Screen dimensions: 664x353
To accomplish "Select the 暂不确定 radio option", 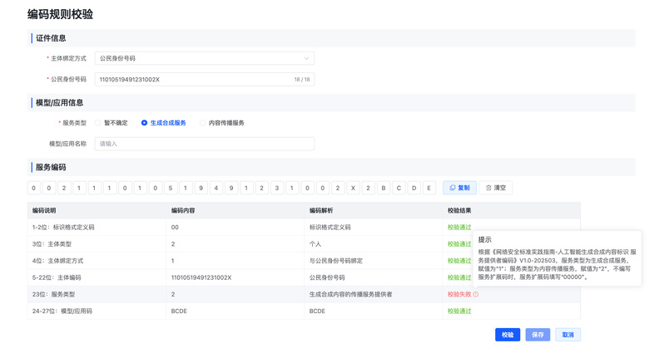I will (98, 122).
